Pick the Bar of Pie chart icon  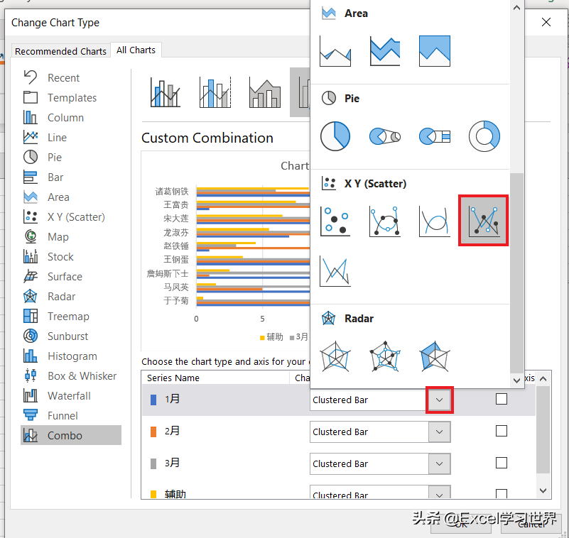pyautogui.click(x=434, y=136)
